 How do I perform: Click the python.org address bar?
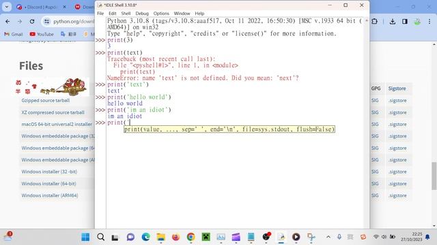coord(74,21)
